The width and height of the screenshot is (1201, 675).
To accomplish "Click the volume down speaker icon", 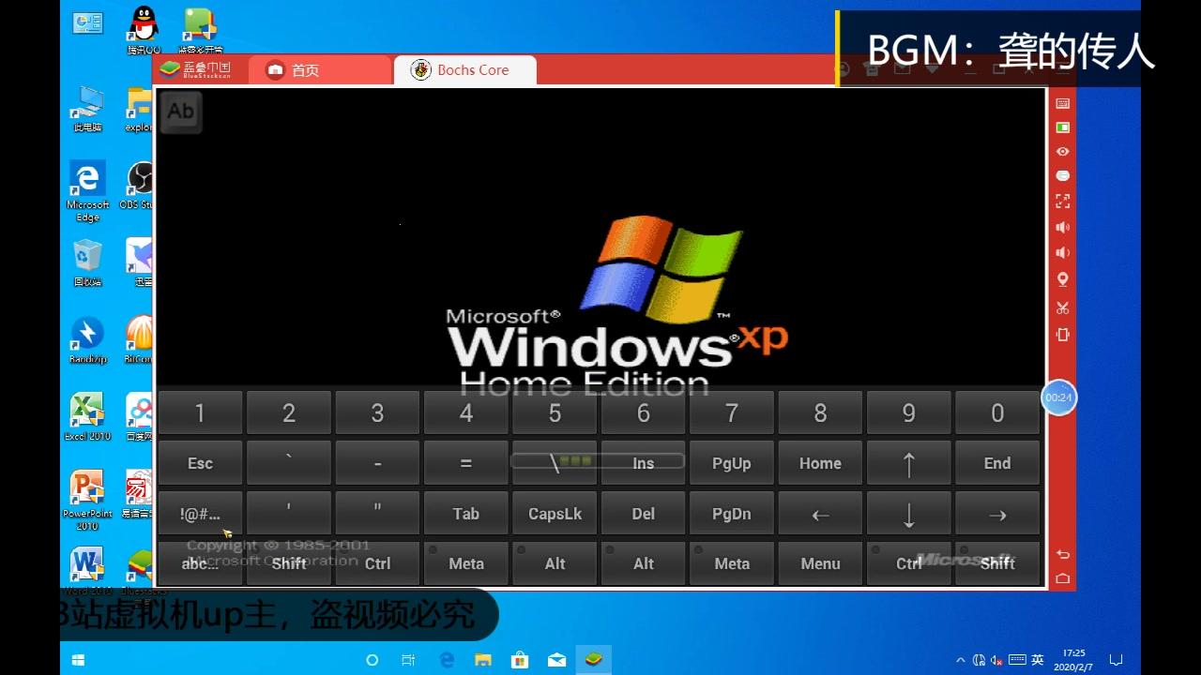I will click(x=1063, y=253).
